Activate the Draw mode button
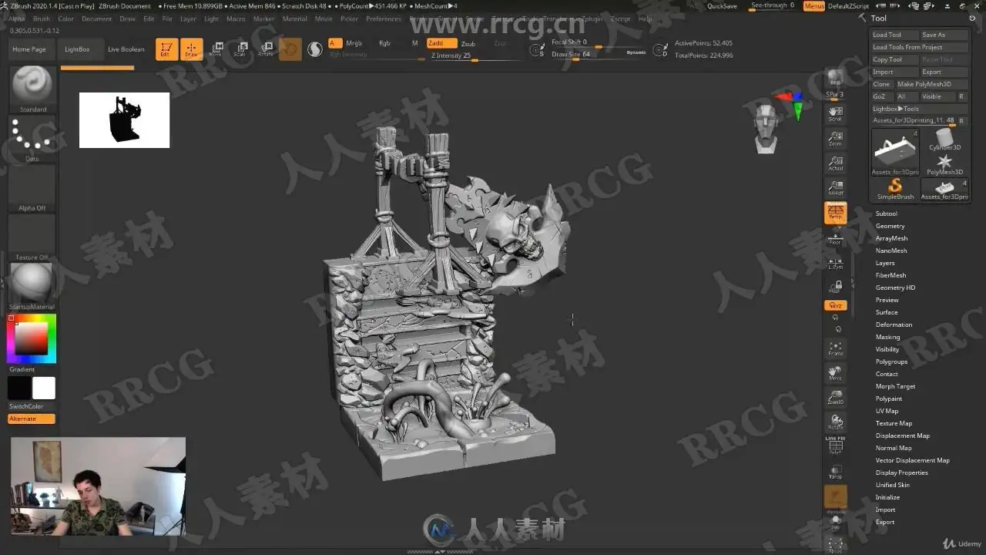986x555 pixels. tap(192, 49)
